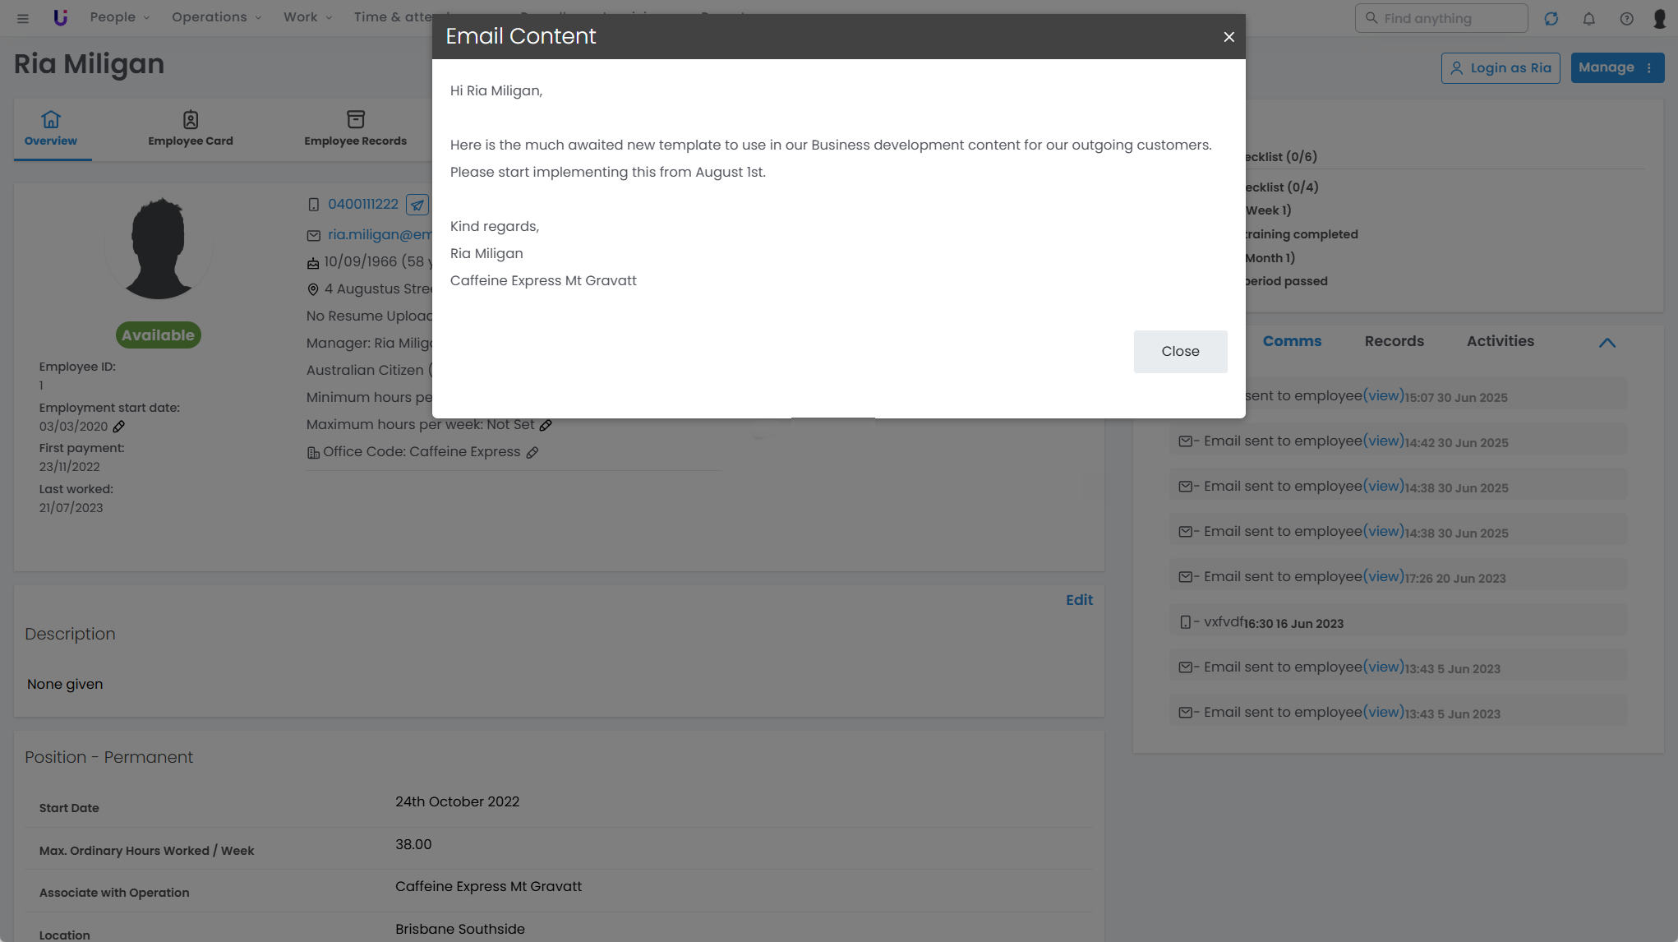Click in the Find anything search field
1678x942 pixels.
(1441, 18)
